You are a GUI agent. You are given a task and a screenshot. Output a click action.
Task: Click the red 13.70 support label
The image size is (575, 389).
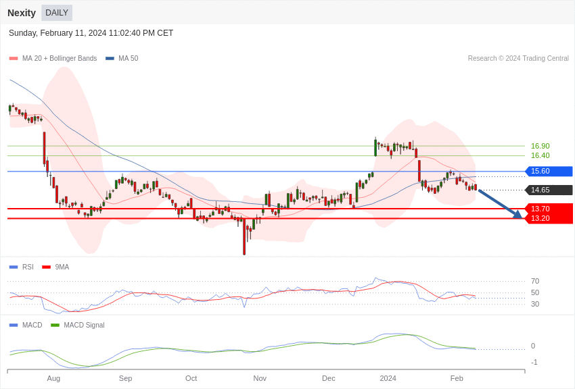point(549,209)
